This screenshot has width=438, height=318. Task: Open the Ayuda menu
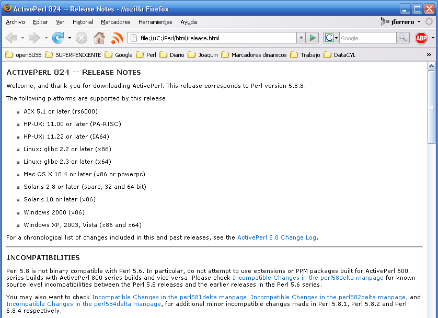(x=189, y=22)
